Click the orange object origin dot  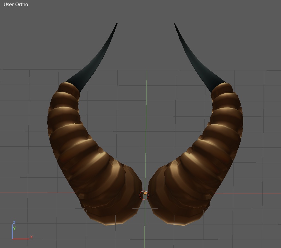145,193
